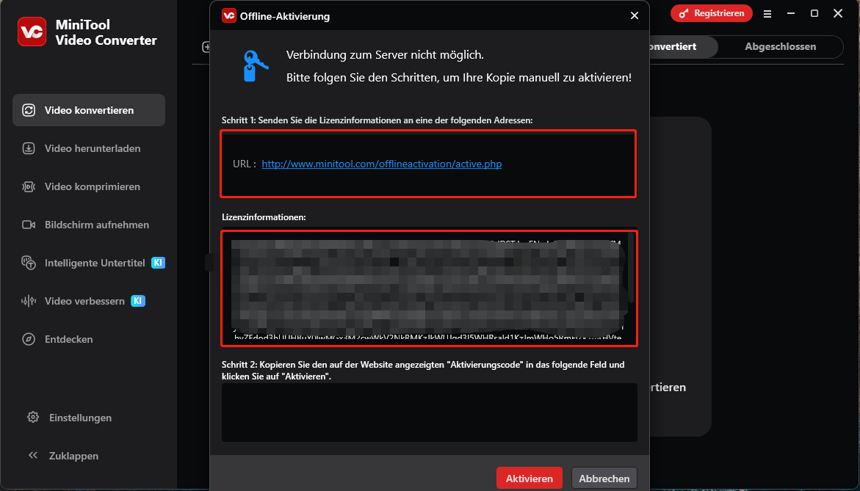Screen dimensions: 860x491
Task: Click the Abbrechen button
Action: [604, 479]
